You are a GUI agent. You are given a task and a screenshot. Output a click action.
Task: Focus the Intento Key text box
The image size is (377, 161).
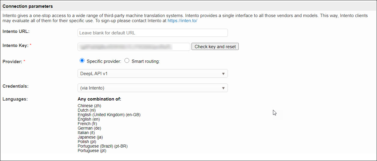click(134, 47)
